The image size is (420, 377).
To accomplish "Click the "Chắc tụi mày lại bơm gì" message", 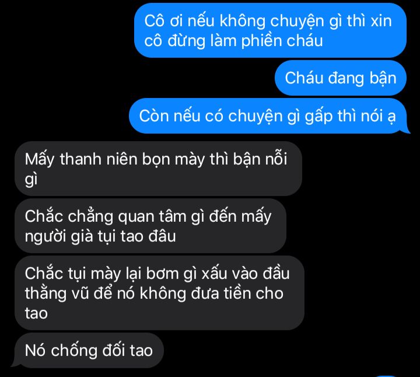I will [159, 293].
